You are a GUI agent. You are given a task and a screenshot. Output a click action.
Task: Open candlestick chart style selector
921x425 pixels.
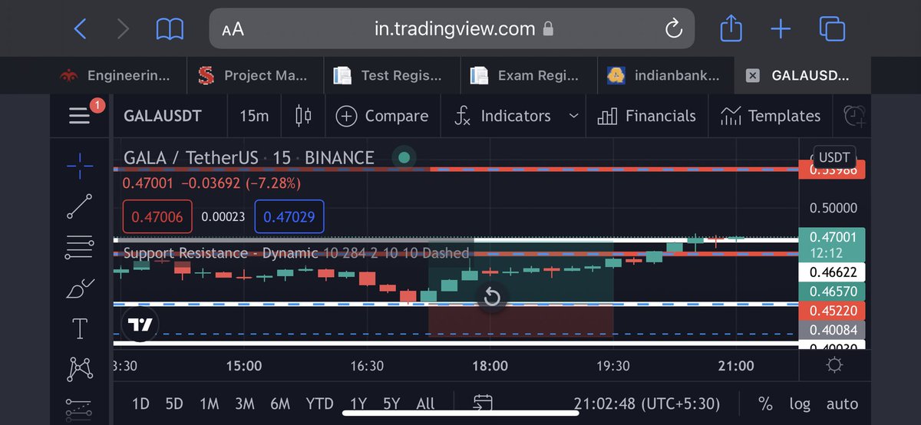(303, 116)
